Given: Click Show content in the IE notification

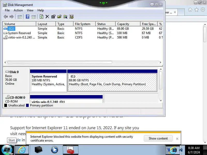Looking at the screenshot, I should click(158, 138).
